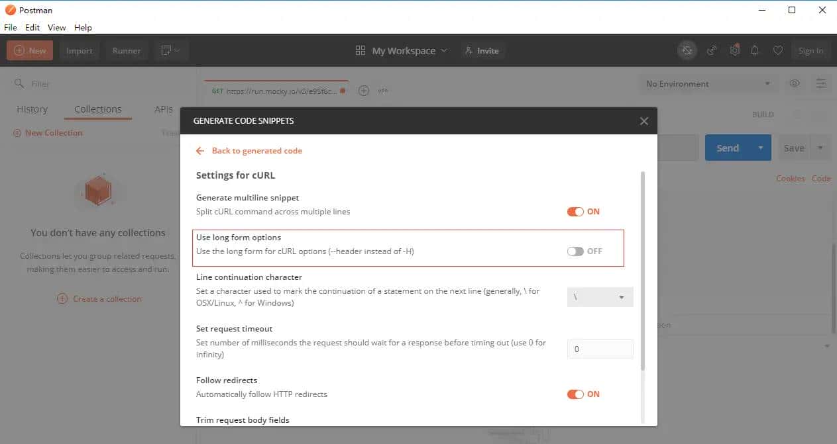The image size is (837, 444).
Task: Click the new window layout icon
Action: point(171,50)
